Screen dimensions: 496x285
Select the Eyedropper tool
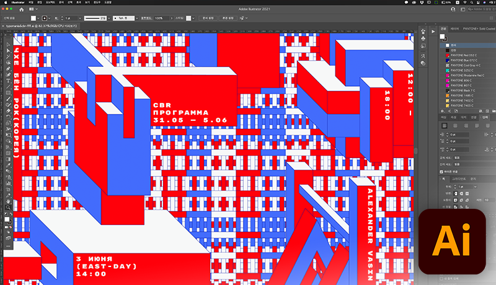click(8, 165)
